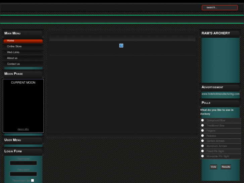244x183 pixels.
Task: Go to Web Links page
Action: (23, 52)
